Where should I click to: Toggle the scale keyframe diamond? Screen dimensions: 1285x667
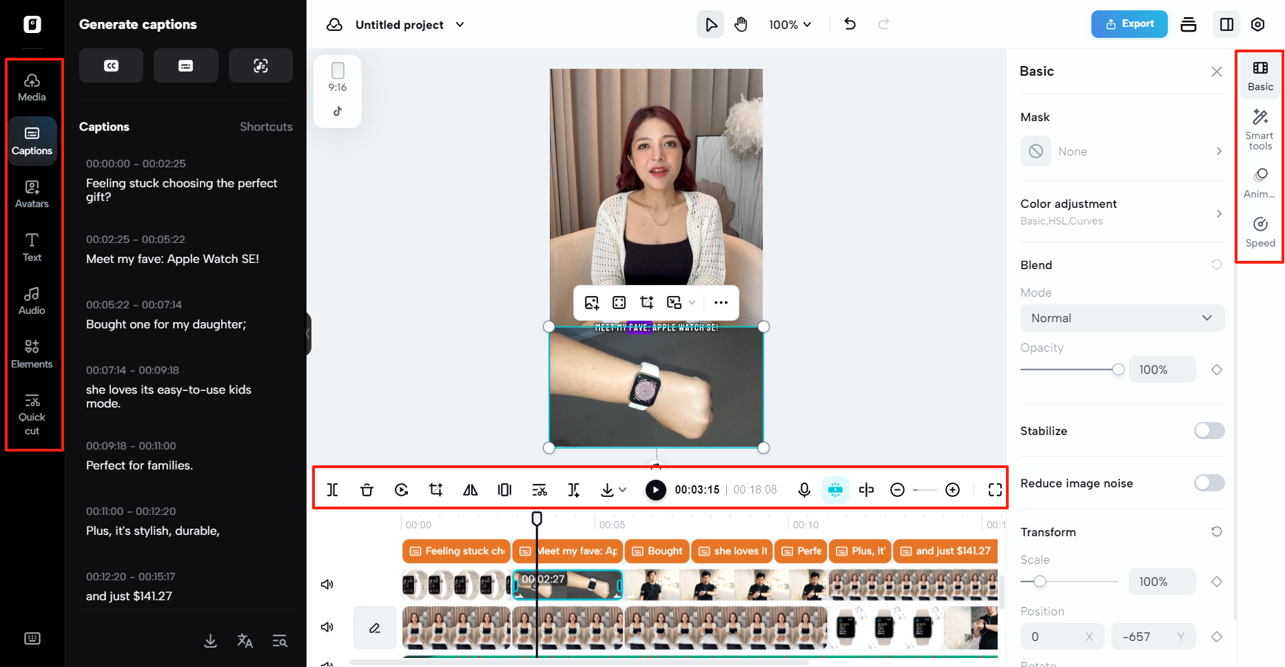click(x=1217, y=582)
